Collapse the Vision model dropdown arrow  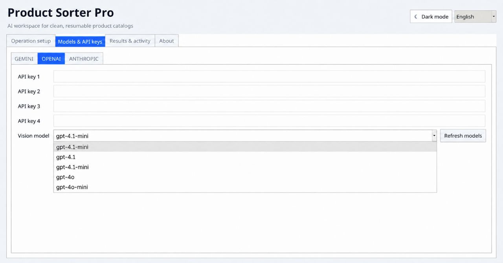tap(434, 136)
